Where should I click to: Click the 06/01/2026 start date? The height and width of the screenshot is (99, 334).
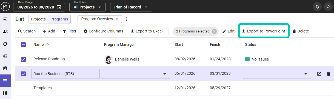point(185,74)
